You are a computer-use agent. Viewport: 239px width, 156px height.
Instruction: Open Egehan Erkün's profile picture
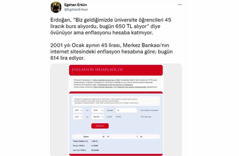pos(56,7)
